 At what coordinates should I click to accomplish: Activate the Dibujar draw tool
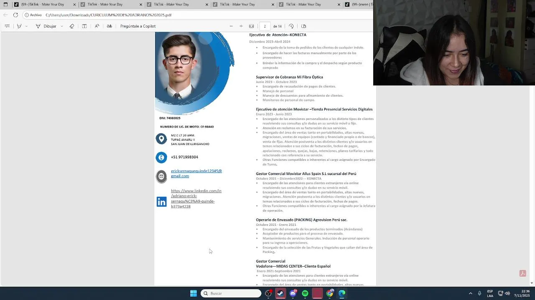pyautogui.click(x=46, y=26)
